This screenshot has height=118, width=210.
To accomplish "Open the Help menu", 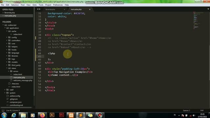I will tap(67, 5).
